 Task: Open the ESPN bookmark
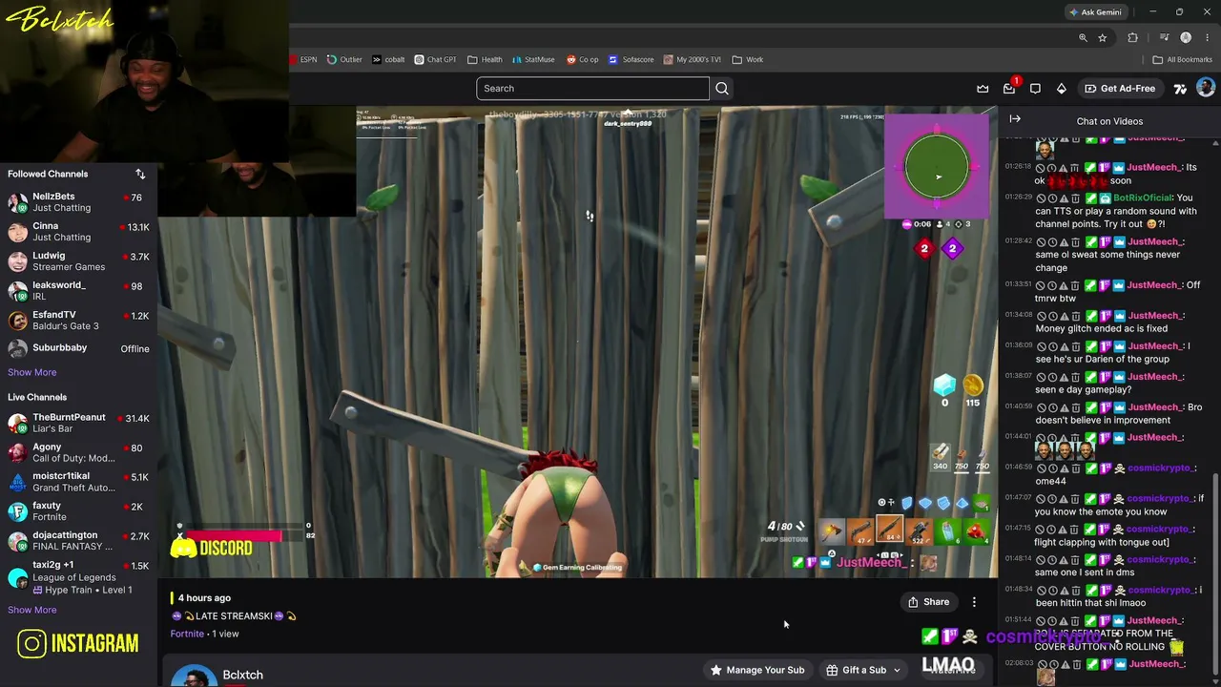click(304, 59)
